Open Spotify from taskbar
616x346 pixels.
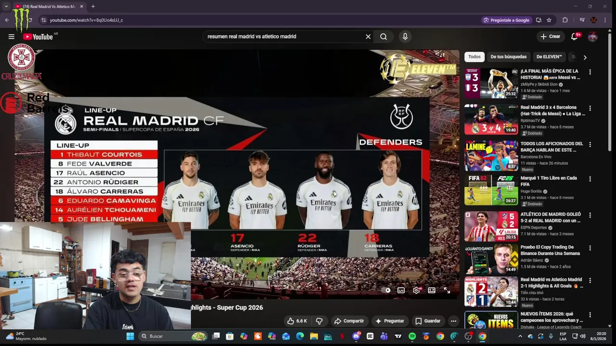pyautogui.click(x=412, y=336)
